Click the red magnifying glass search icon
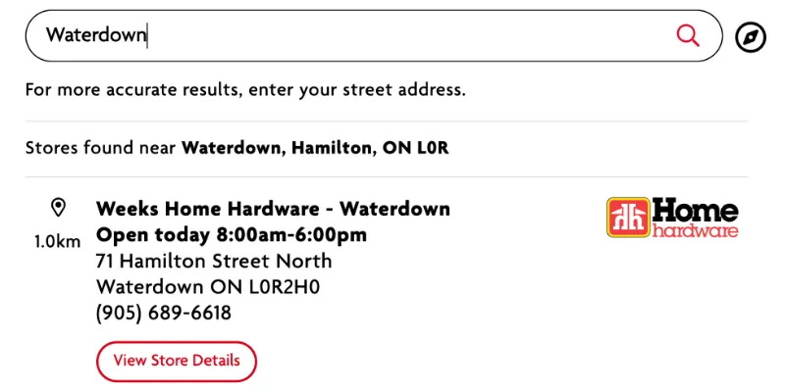 coord(688,36)
